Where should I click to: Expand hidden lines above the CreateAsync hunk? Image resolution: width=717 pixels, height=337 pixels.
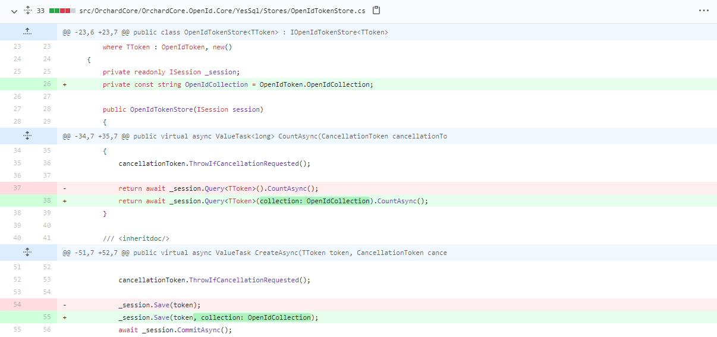point(29,253)
